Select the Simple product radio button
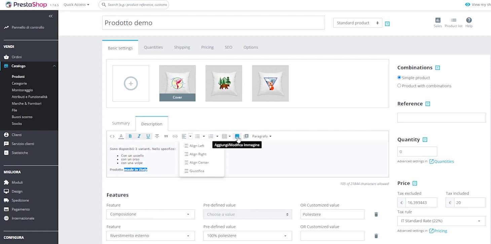The image size is (491, 244). pyautogui.click(x=399, y=77)
